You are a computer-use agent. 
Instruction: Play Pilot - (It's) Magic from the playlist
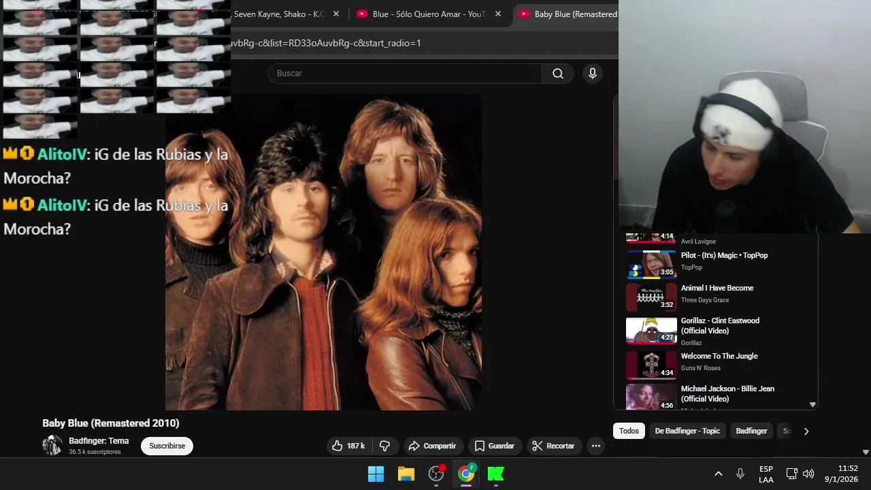(724, 255)
